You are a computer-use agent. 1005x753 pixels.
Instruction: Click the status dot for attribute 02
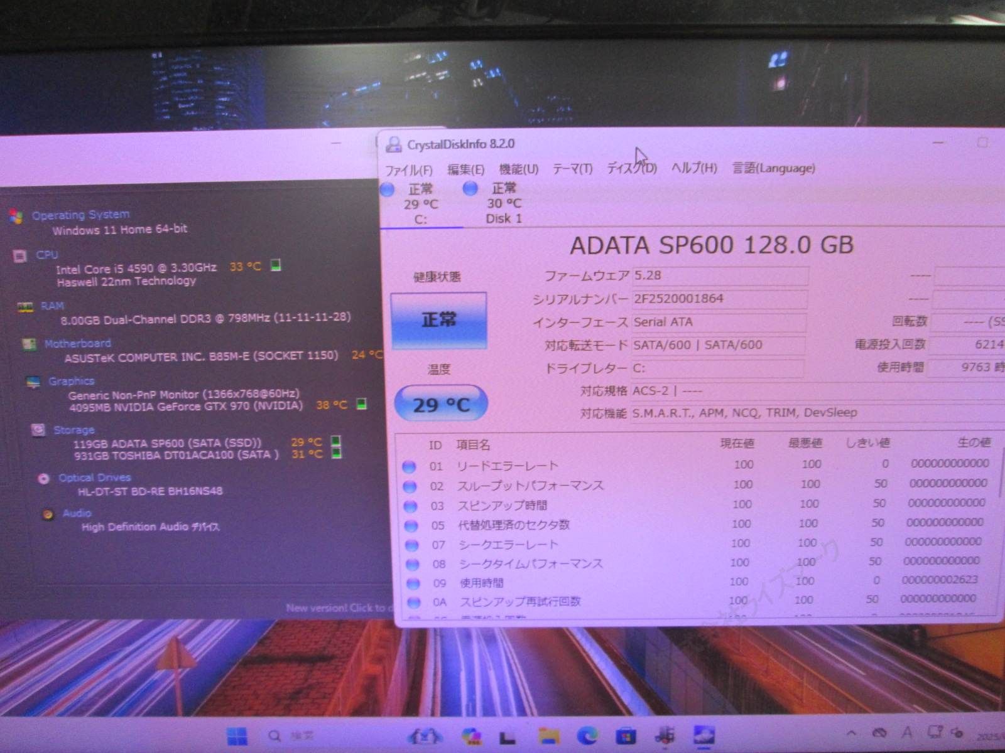coord(410,486)
